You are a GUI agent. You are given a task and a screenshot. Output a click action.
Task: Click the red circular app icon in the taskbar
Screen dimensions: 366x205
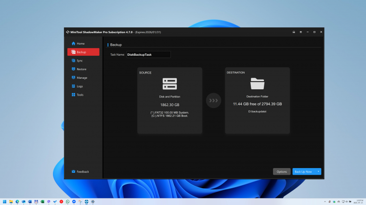pyautogui.click(x=61, y=202)
